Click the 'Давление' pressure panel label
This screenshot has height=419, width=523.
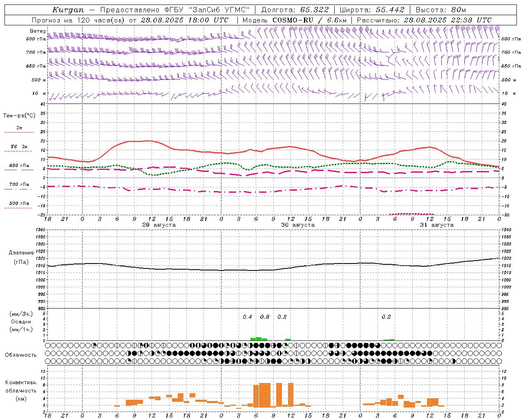click(21, 252)
